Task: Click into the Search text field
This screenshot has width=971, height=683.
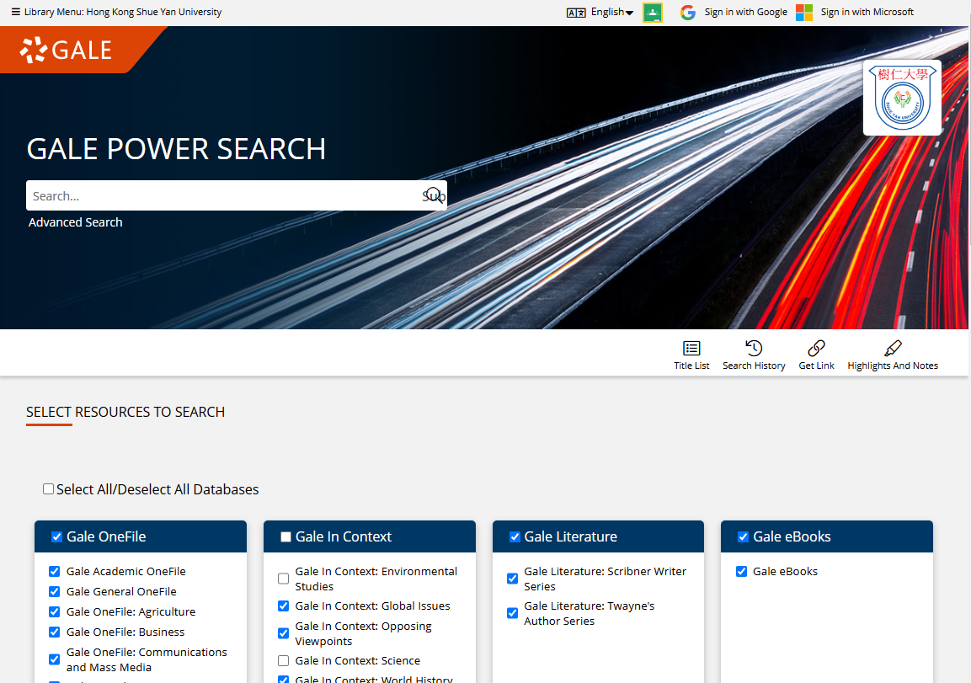Action: (223, 195)
